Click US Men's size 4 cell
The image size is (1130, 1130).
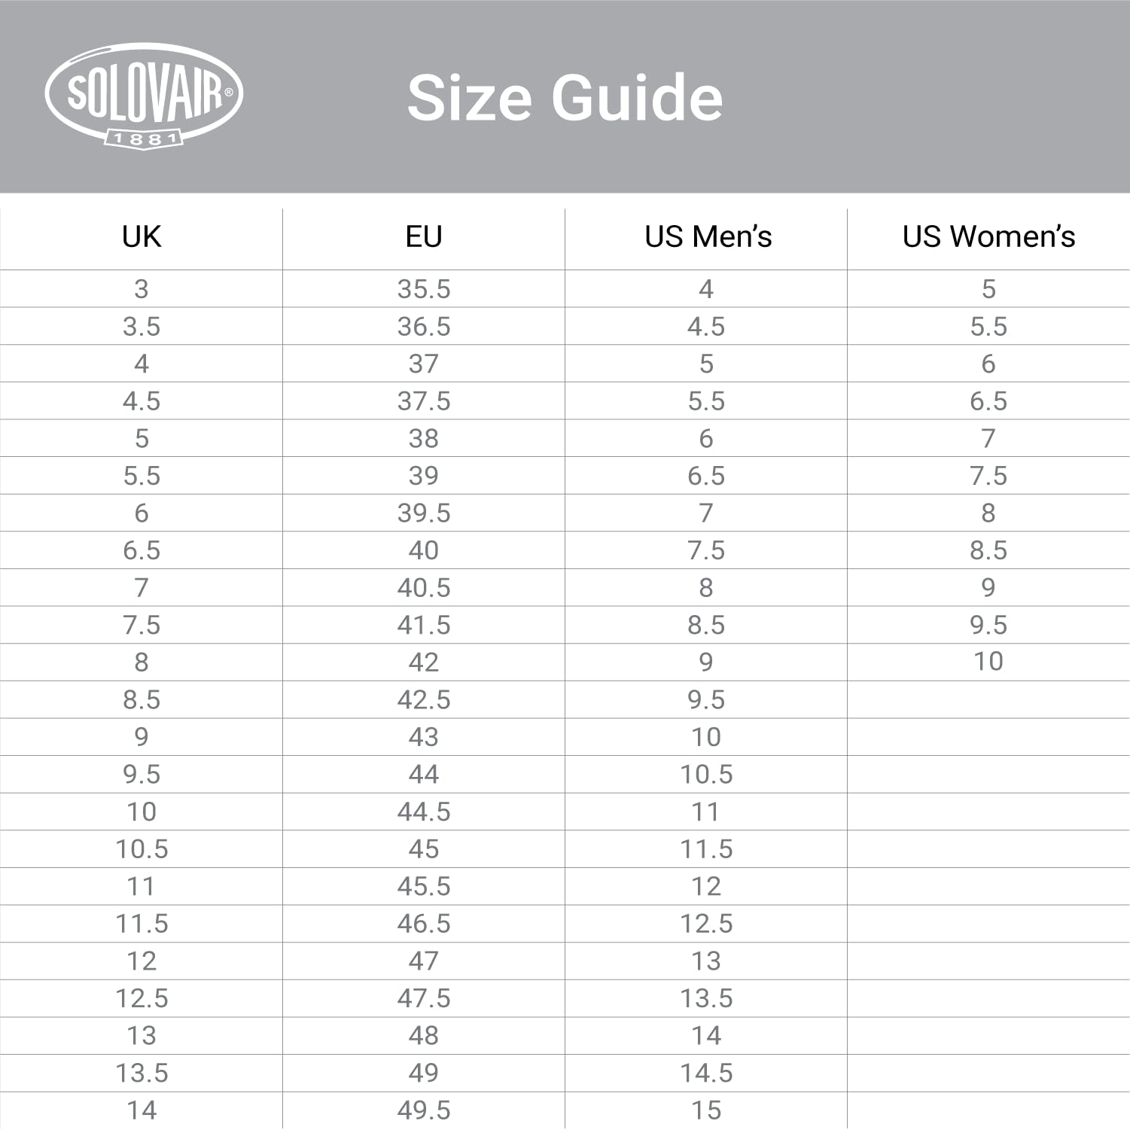click(x=706, y=289)
